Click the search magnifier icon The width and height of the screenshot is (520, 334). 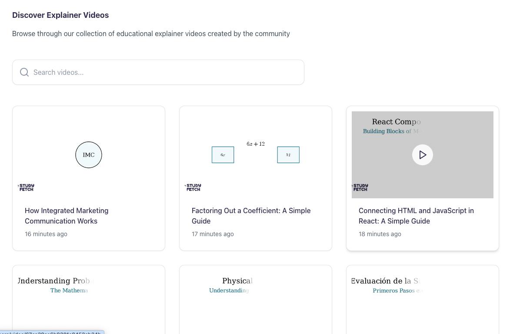(24, 72)
